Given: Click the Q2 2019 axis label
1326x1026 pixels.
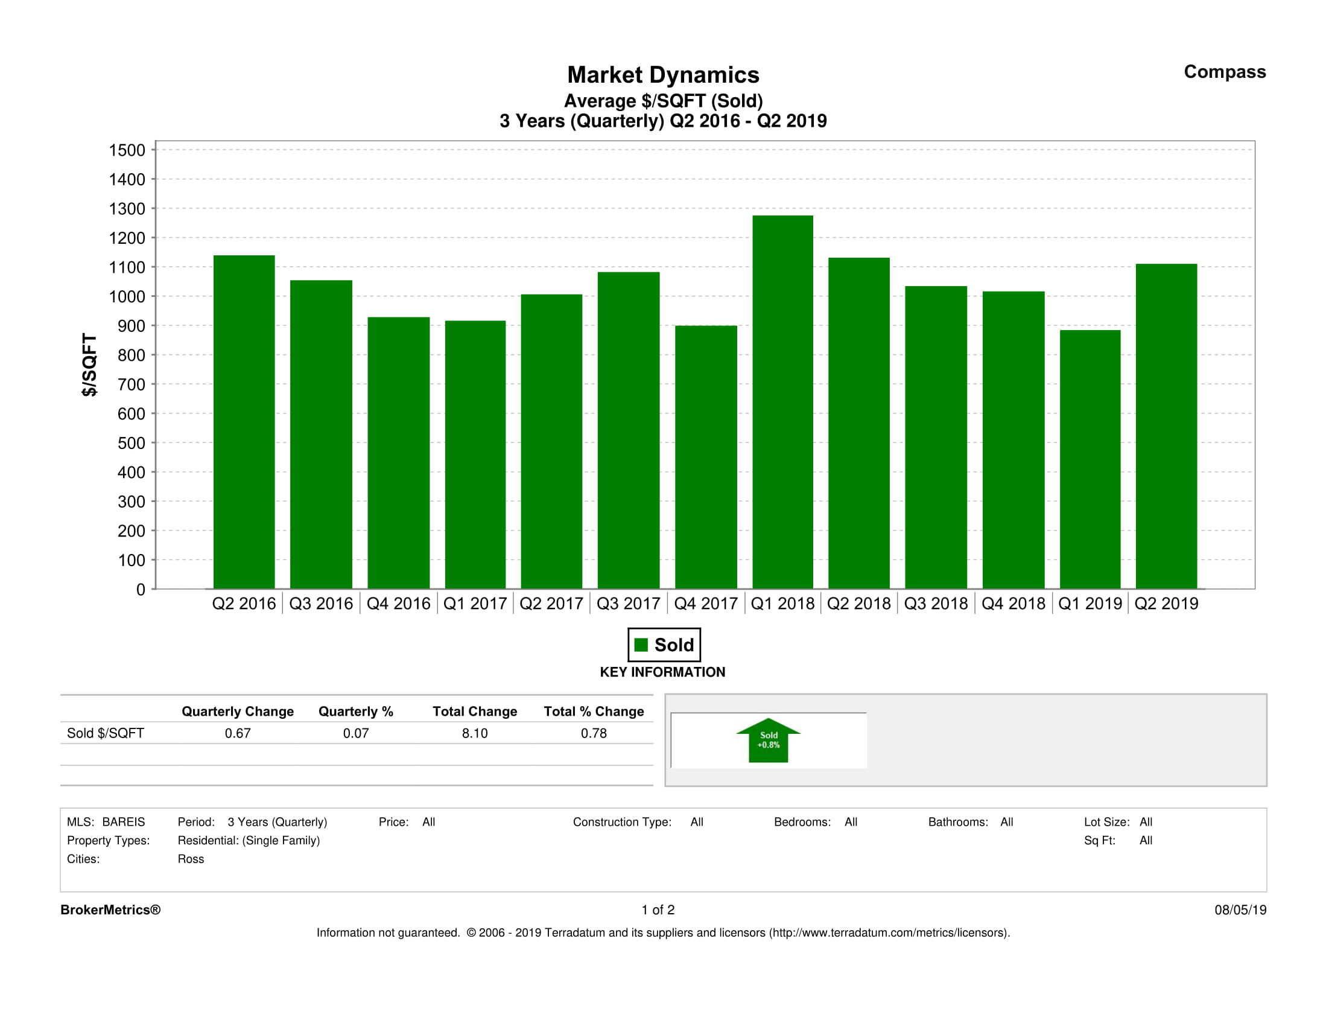Looking at the screenshot, I should pos(1166,603).
